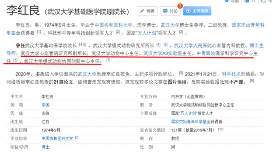This screenshot has width=273, height=157.
Task: Open the 万人计划 link in intro paragraph
Action: [x=147, y=33]
